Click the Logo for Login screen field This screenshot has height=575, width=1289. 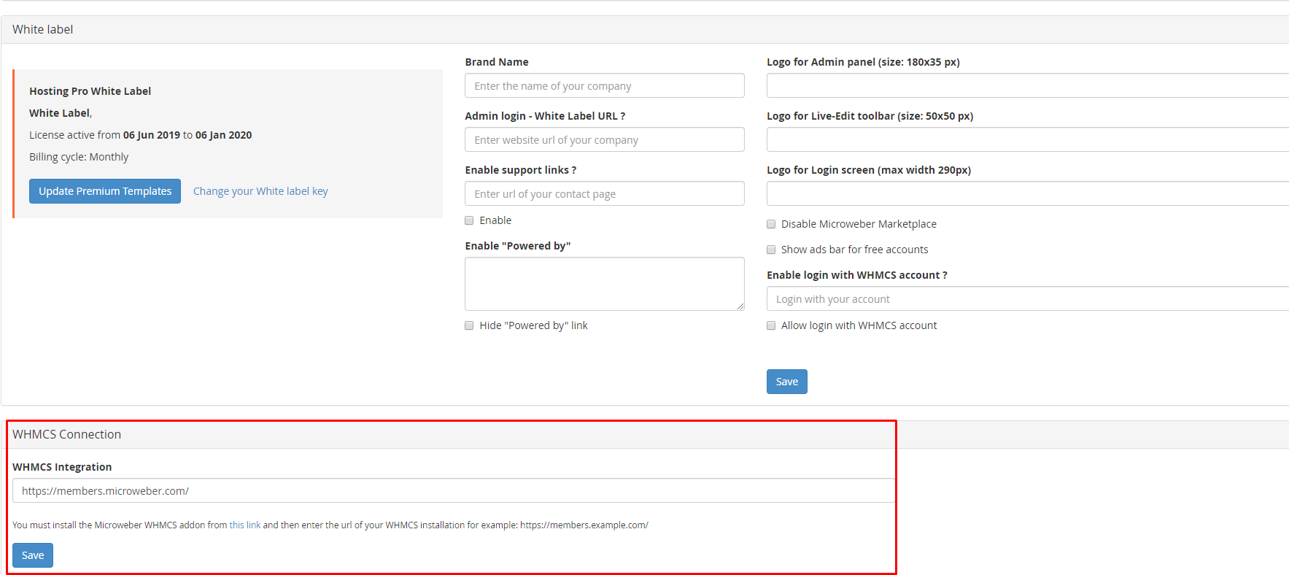1028,193
